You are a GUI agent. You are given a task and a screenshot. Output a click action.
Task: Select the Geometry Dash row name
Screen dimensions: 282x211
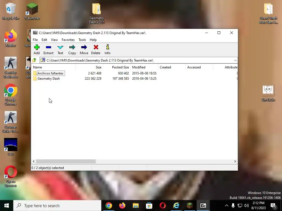tap(48, 78)
